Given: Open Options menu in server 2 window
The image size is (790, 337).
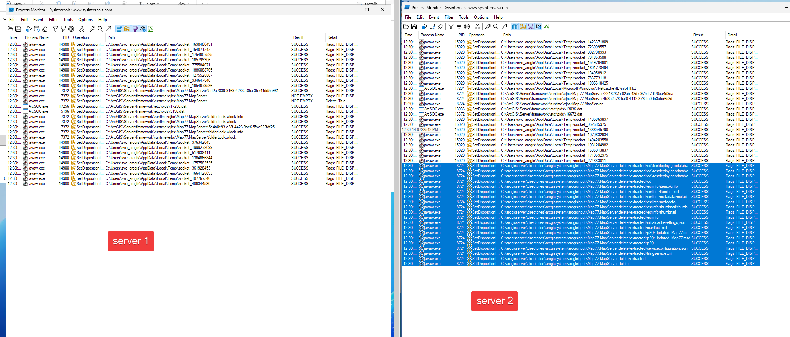Looking at the screenshot, I should point(481,17).
